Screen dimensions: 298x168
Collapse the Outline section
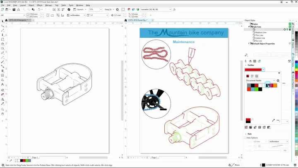point(246,65)
